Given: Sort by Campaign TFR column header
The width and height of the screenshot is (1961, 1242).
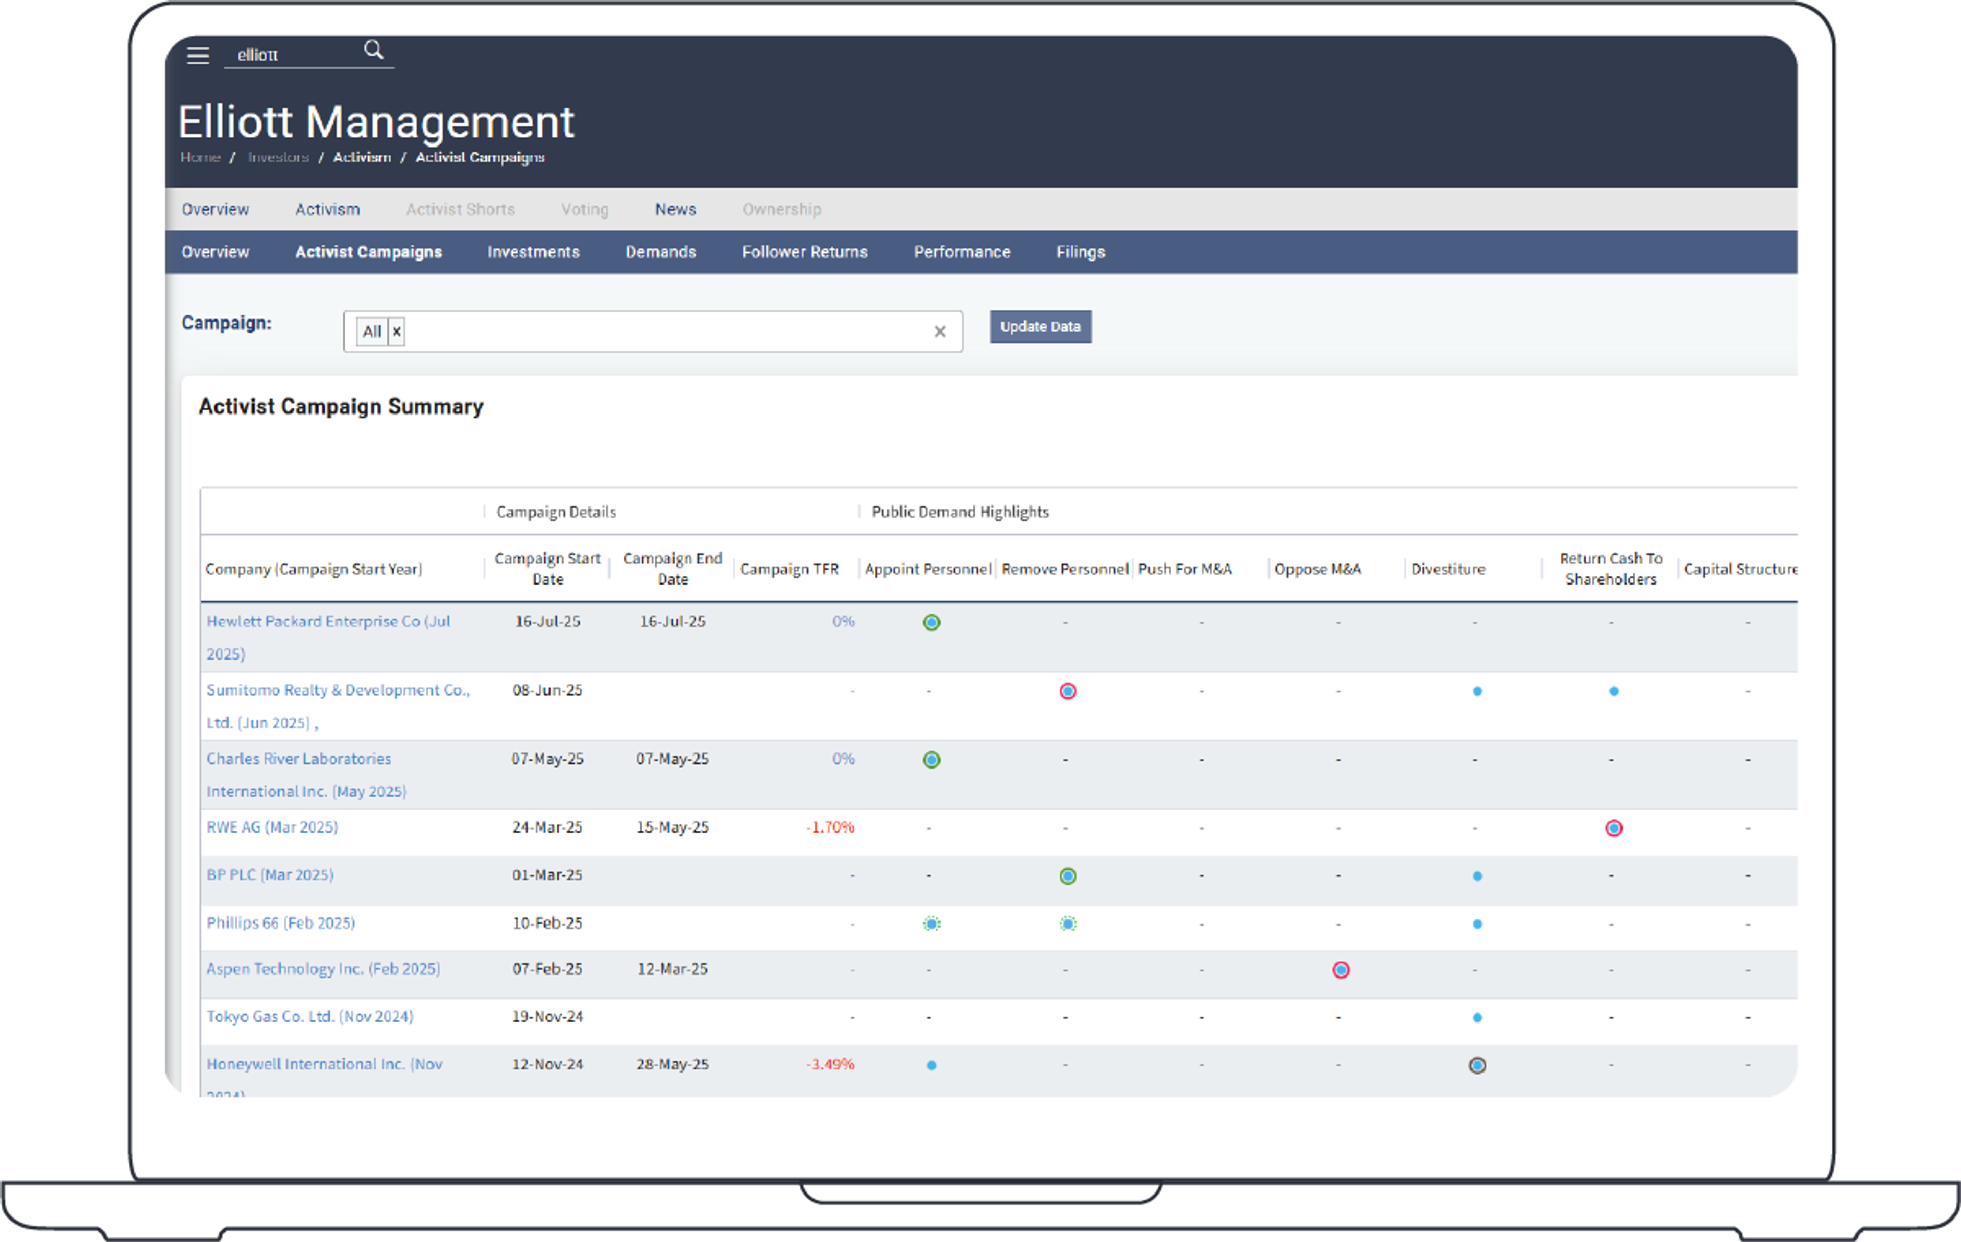Looking at the screenshot, I should coord(788,569).
